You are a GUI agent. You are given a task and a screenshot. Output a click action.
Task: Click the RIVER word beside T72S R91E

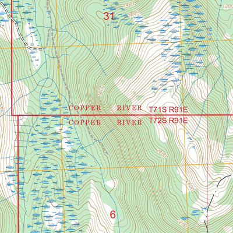pyautogui.click(x=129, y=122)
